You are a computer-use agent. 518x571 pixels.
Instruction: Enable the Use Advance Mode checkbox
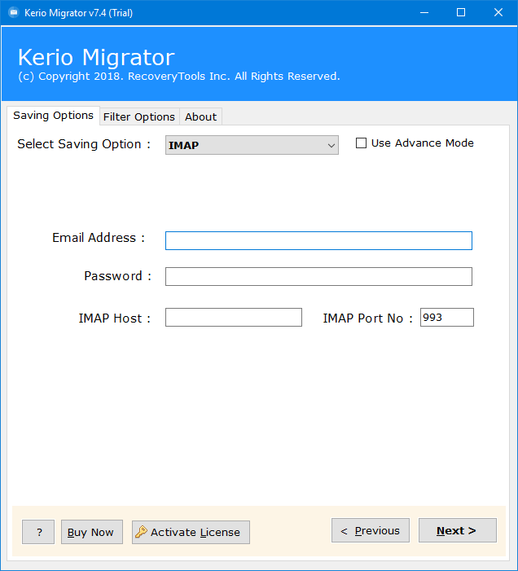point(362,143)
